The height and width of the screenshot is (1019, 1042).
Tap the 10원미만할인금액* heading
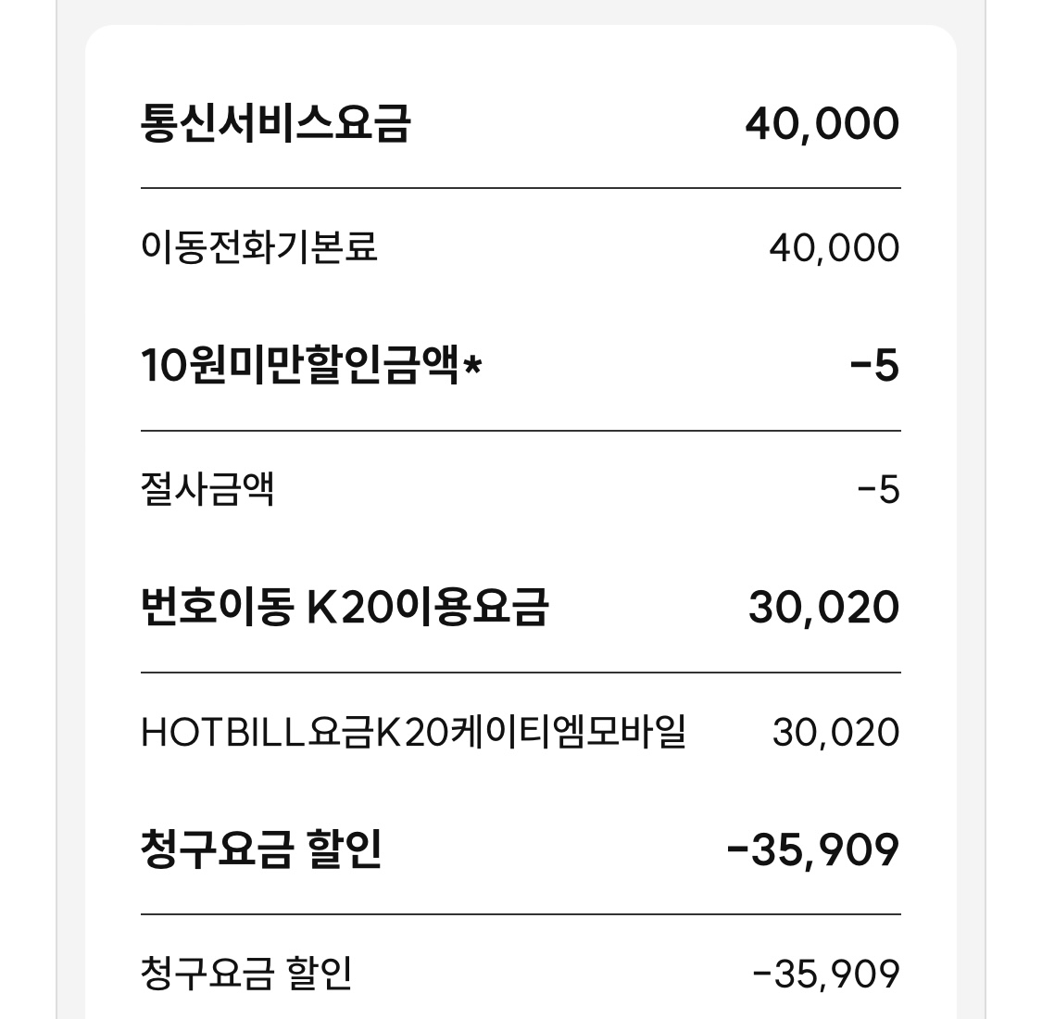click(x=311, y=366)
